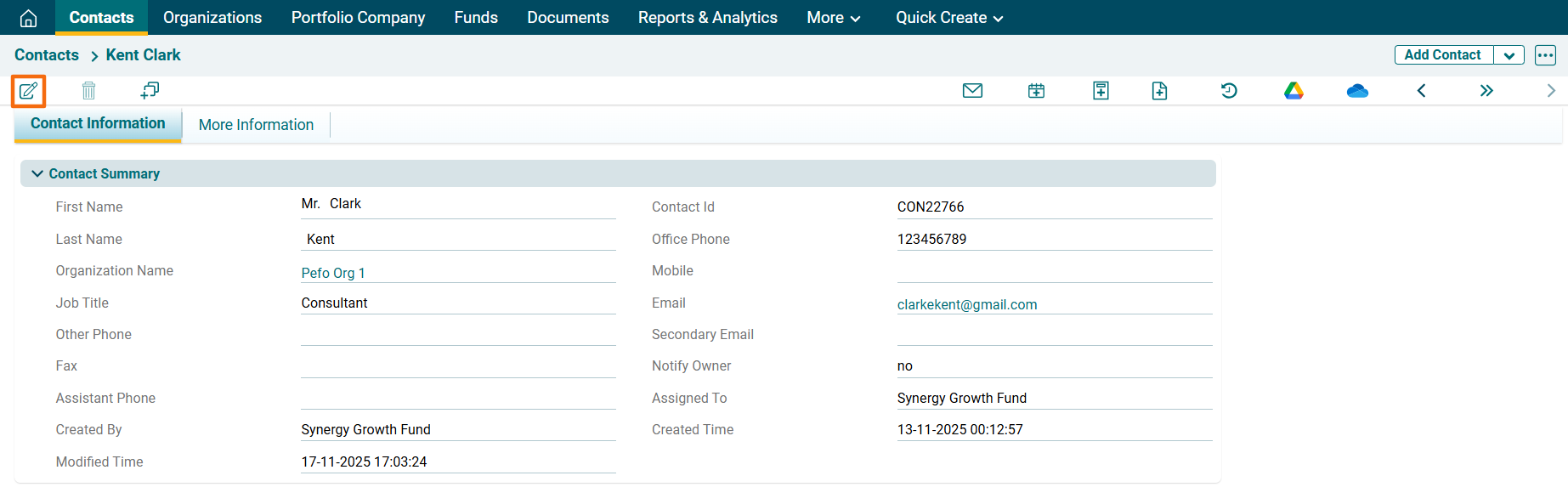Click the Add Contact button

tap(1442, 55)
